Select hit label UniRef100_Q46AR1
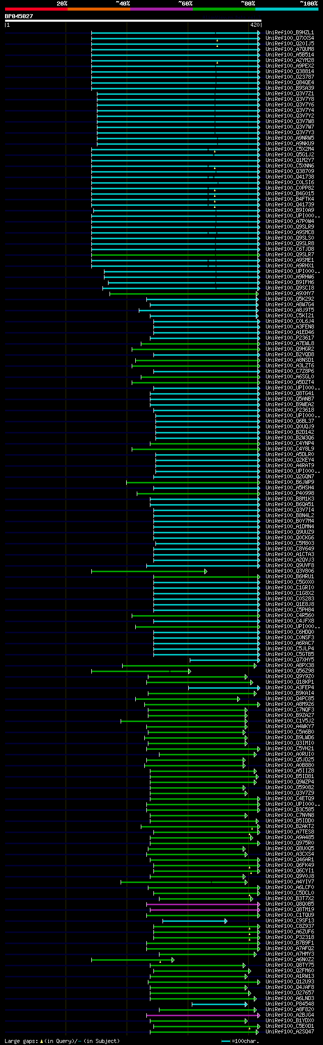Viewport: 323px width, 1045px height. (290, 859)
